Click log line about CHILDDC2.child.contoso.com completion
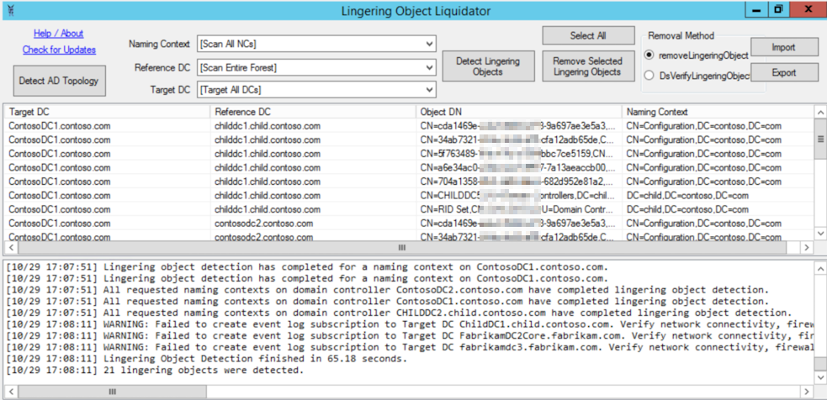The height and width of the screenshot is (400, 827). [x=400, y=313]
